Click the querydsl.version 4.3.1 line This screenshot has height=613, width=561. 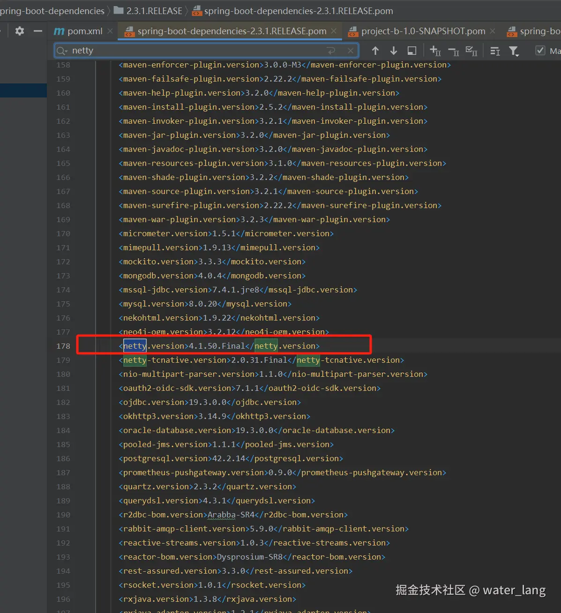217,501
